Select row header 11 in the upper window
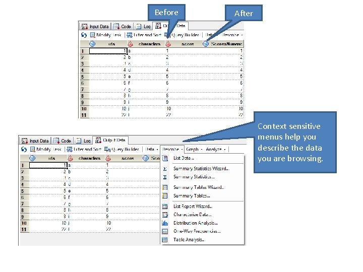 tap(85, 115)
